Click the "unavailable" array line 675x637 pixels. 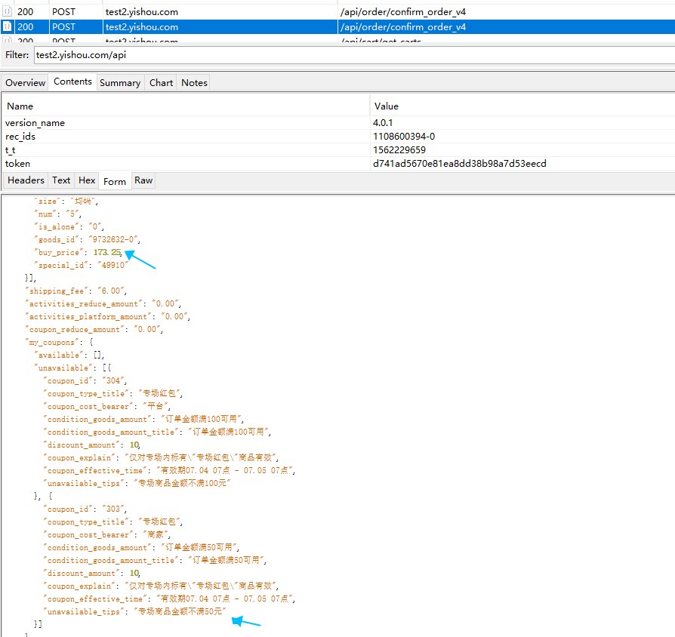72,368
